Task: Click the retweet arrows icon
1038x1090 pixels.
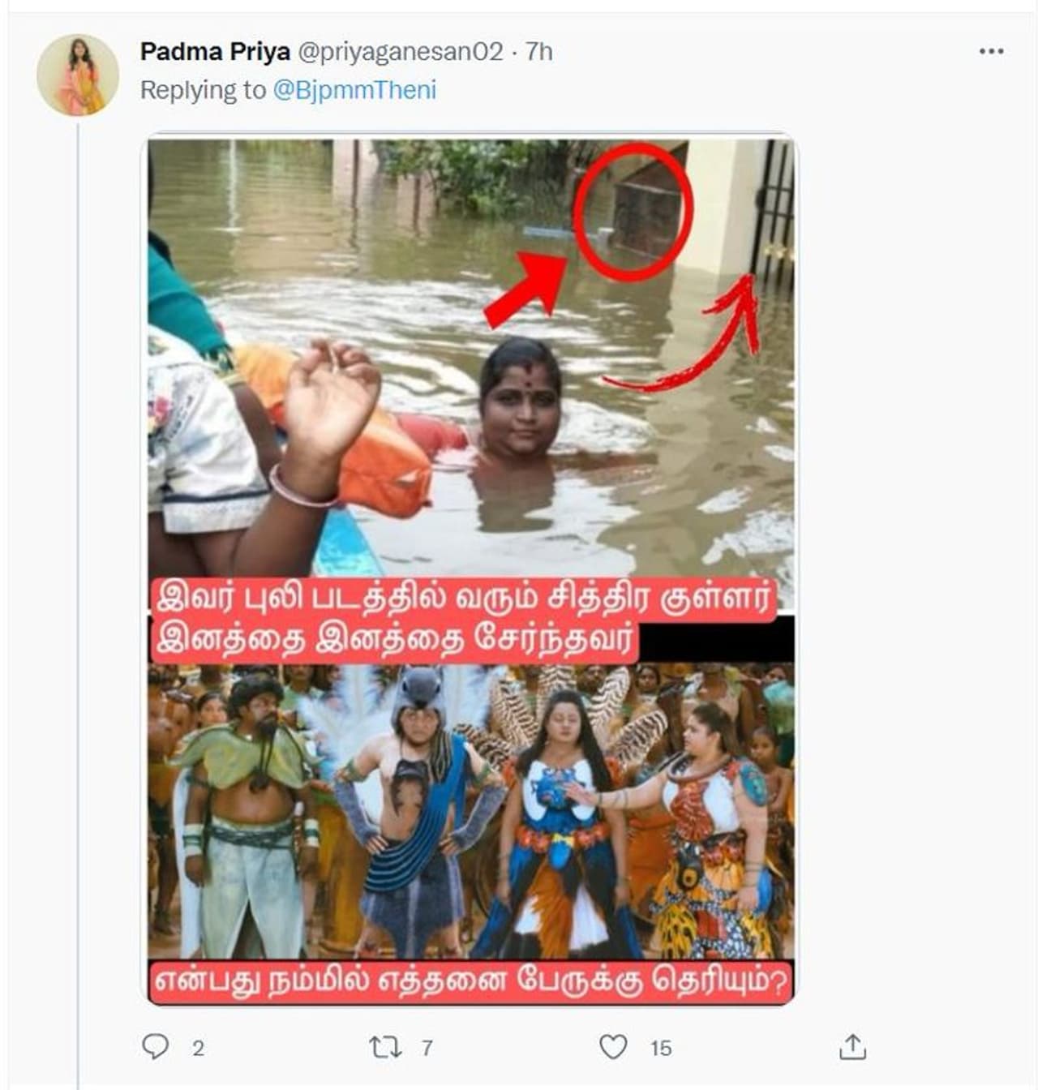Action: 385,1047
